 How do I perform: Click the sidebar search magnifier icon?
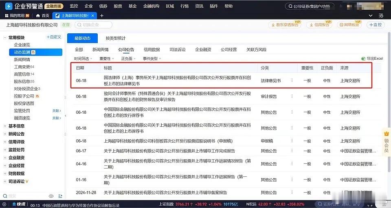pos(5,196)
